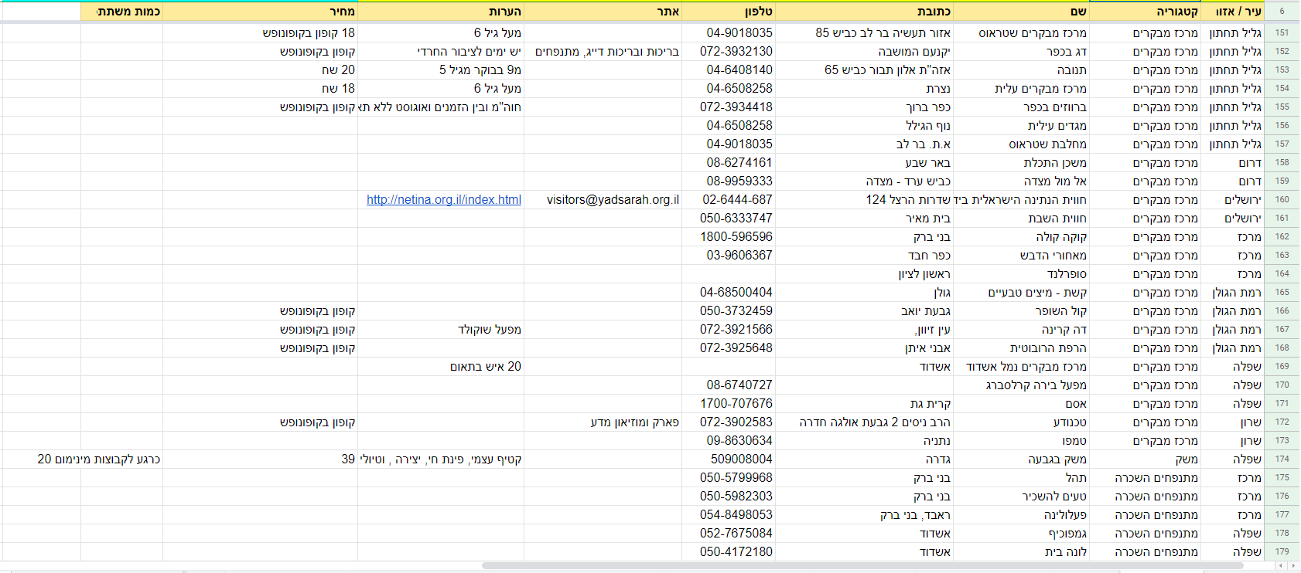
Task: Select the cell 'משק בגבעה'
Action: coord(1021,459)
